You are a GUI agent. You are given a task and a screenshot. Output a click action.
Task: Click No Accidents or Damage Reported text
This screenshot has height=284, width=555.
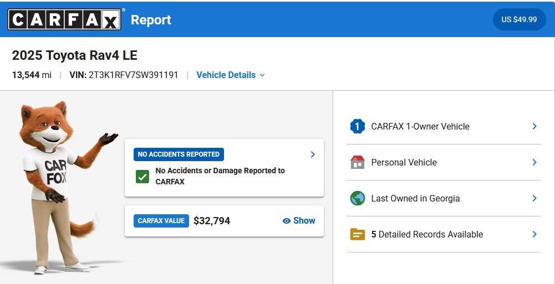220,176
